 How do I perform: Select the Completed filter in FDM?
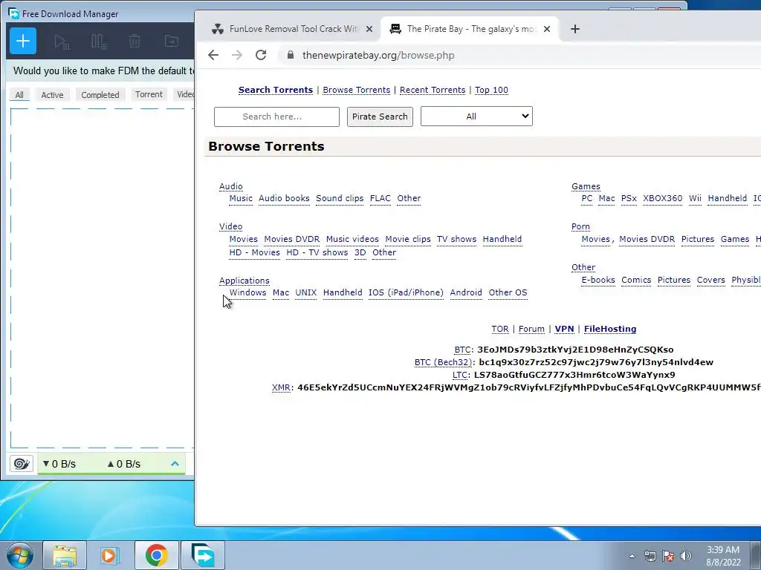100,94
